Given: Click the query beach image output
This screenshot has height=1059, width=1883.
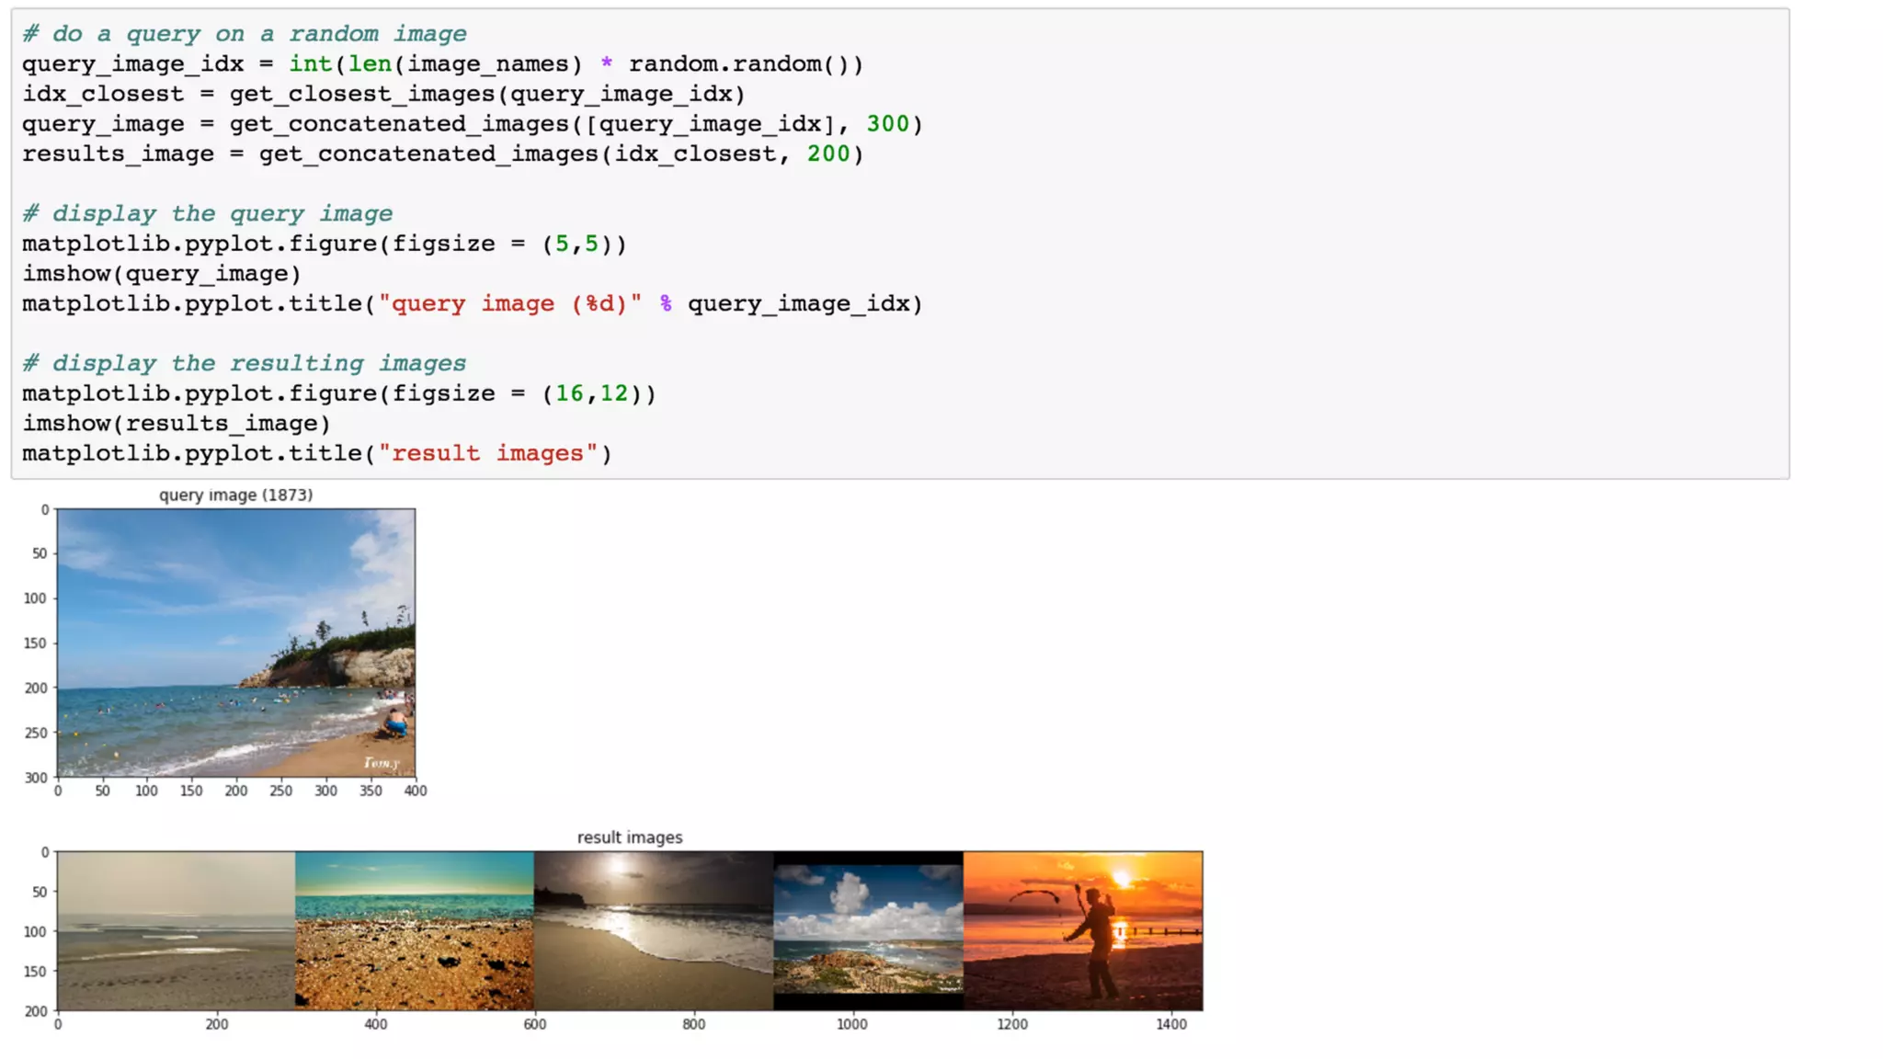Looking at the screenshot, I should point(235,643).
